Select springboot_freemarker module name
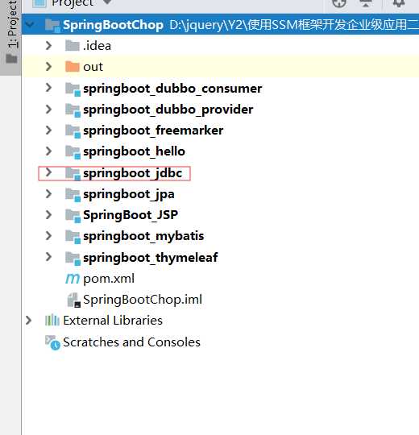This screenshot has height=435, width=419. pos(153,130)
